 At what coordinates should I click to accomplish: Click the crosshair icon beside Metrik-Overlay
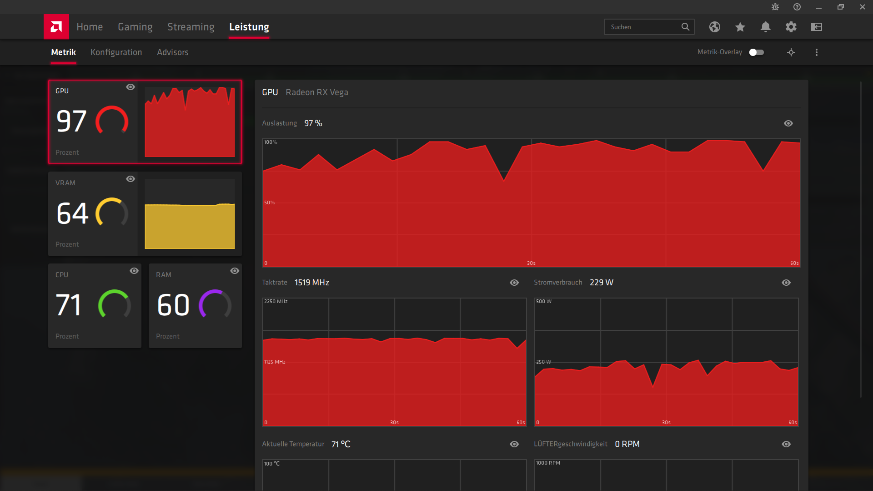pos(791,52)
